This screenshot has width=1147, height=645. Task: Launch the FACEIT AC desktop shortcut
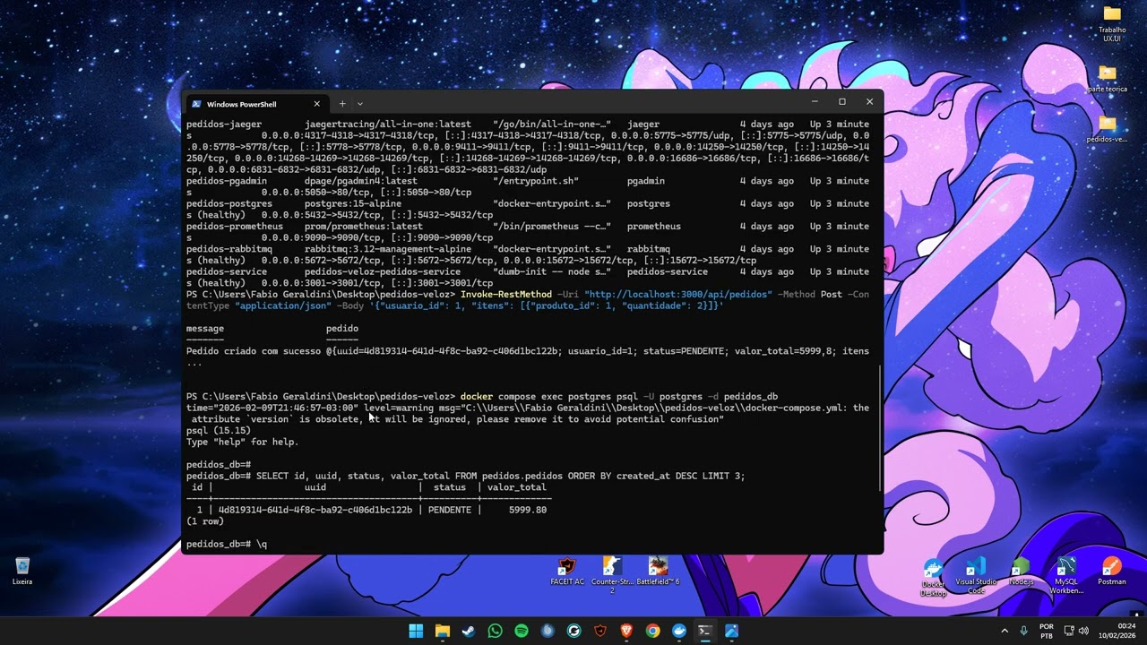(566, 571)
